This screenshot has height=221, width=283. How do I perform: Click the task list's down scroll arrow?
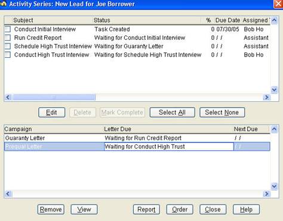pyautogui.click(x=274, y=90)
